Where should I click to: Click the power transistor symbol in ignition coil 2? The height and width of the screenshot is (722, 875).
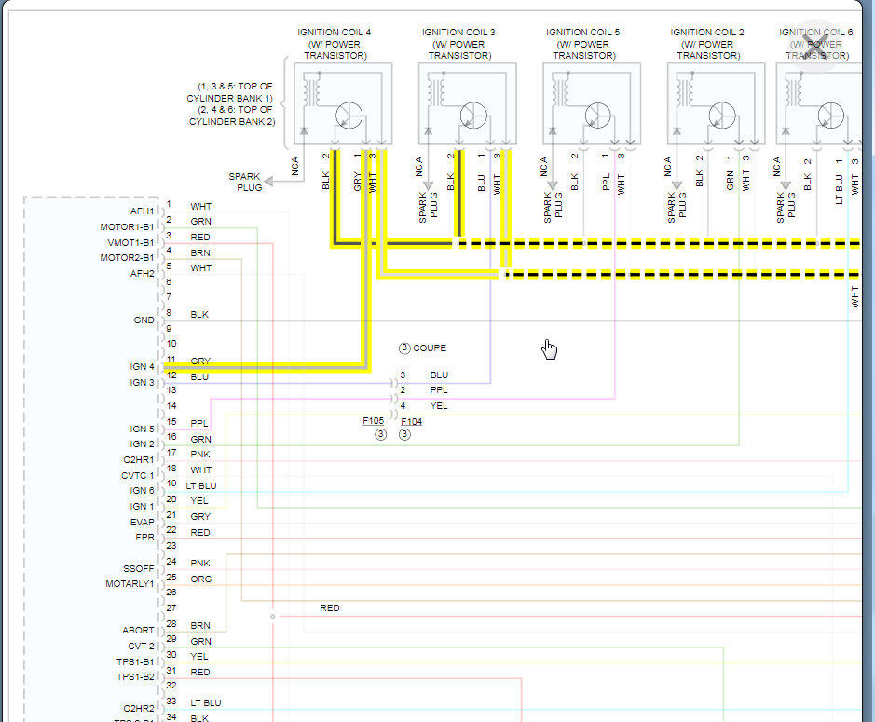click(x=722, y=116)
